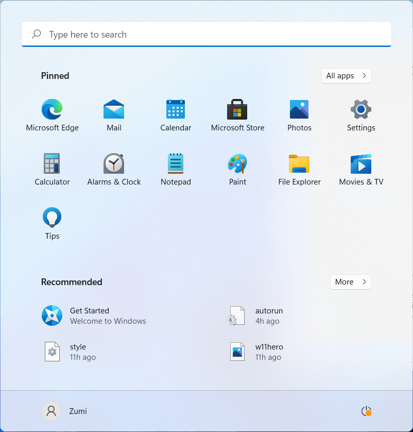Click the power button icon
This screenshot has height=432, width=413.
[366, 411]
